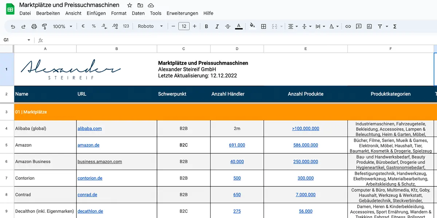This screenshot has height=218, width=437.
Task: Click the Alexander Steireif logo image
Action: 71,70
